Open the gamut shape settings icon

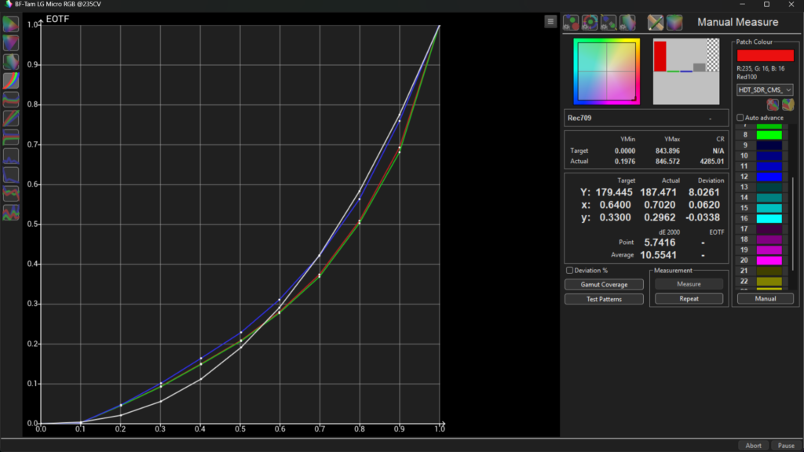point(627,23)
